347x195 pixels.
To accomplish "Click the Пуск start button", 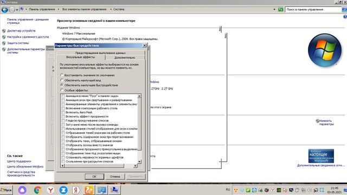I will pos(6,190).
